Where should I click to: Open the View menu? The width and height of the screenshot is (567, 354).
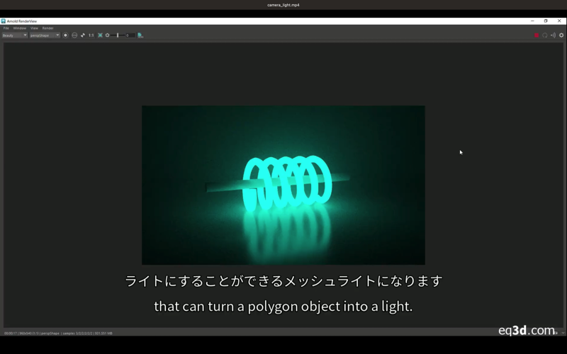click(x=34, y=28)
